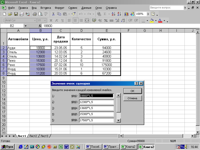The height and width of the screenshot is (150, 200).
Task: Open the Chart Wizard icon
Action: (x=126, y=14)
